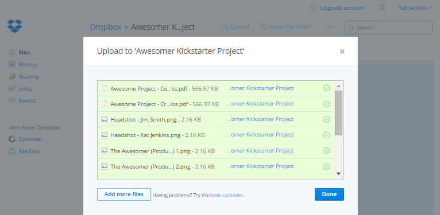Viewport: 440px width, 215px height.
Task: Click the Links paperclip icon
Action: pyautogui.click(x=12, y=88)
